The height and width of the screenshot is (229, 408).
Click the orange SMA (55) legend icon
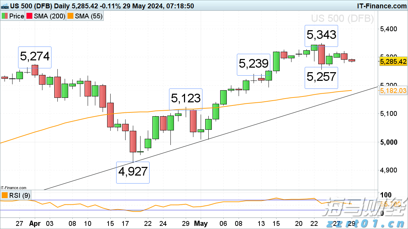pos(71,16)
